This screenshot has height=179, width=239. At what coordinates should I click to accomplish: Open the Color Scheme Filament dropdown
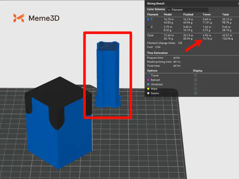tap(188, 10)
